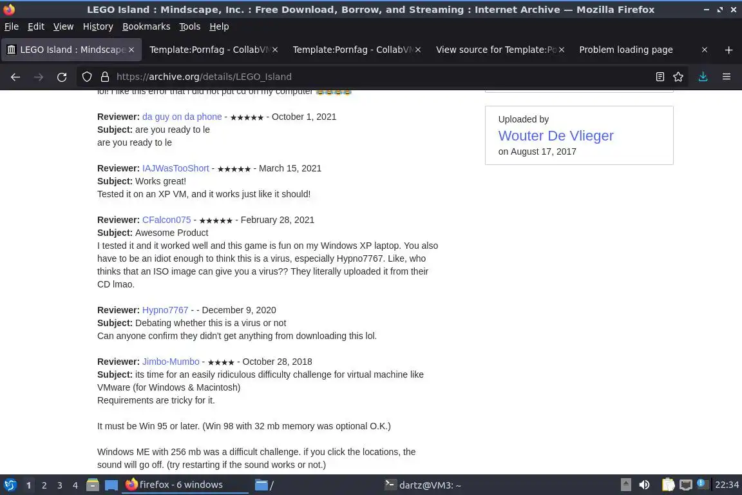Image resolution: width=742 pixels, height=495 pixels.
Task: Open the tracking protection shield icon
Action: pos(86,77)
